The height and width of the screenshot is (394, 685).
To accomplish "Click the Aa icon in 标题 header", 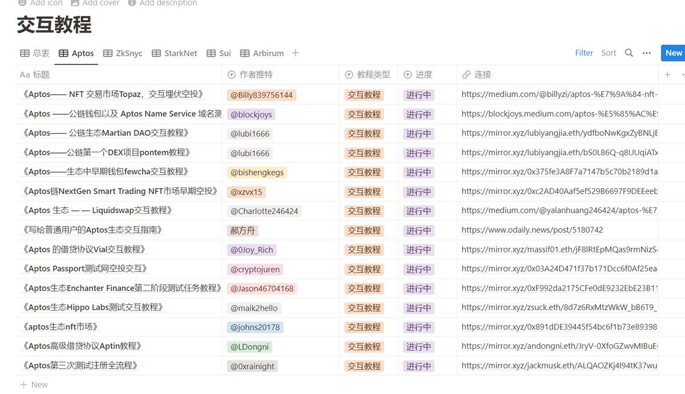I will click(25, 74).
